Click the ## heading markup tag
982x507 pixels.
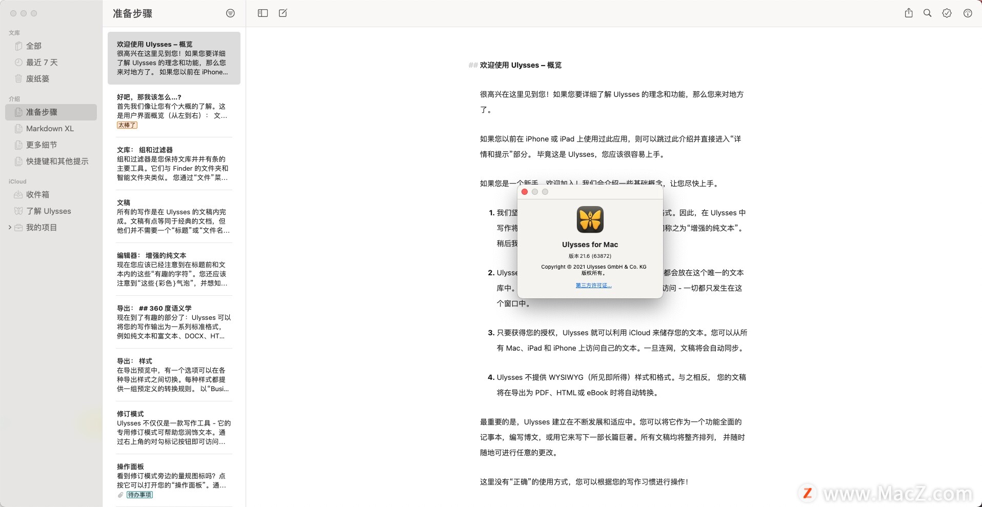tap(473, 65)
